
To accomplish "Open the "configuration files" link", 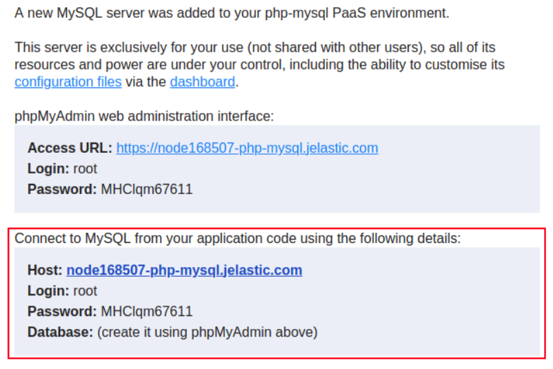I will pos(68,82).
